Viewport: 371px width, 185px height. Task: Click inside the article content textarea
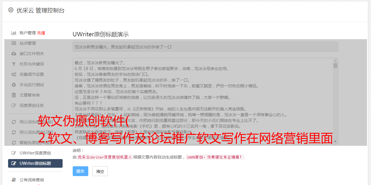point(203,101)
